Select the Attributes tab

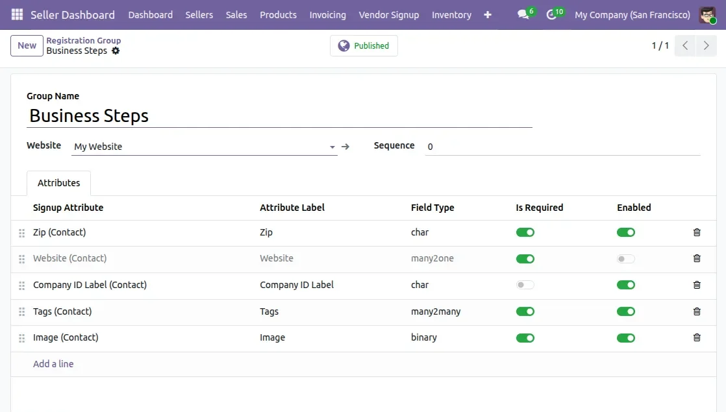coord(59,183)
